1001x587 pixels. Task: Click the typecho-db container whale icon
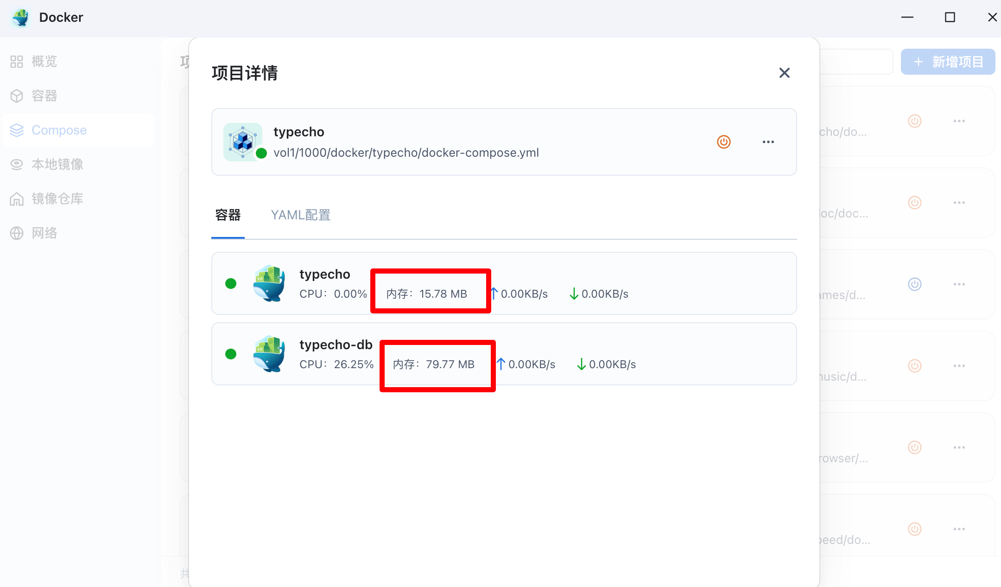tap(269, 354)
